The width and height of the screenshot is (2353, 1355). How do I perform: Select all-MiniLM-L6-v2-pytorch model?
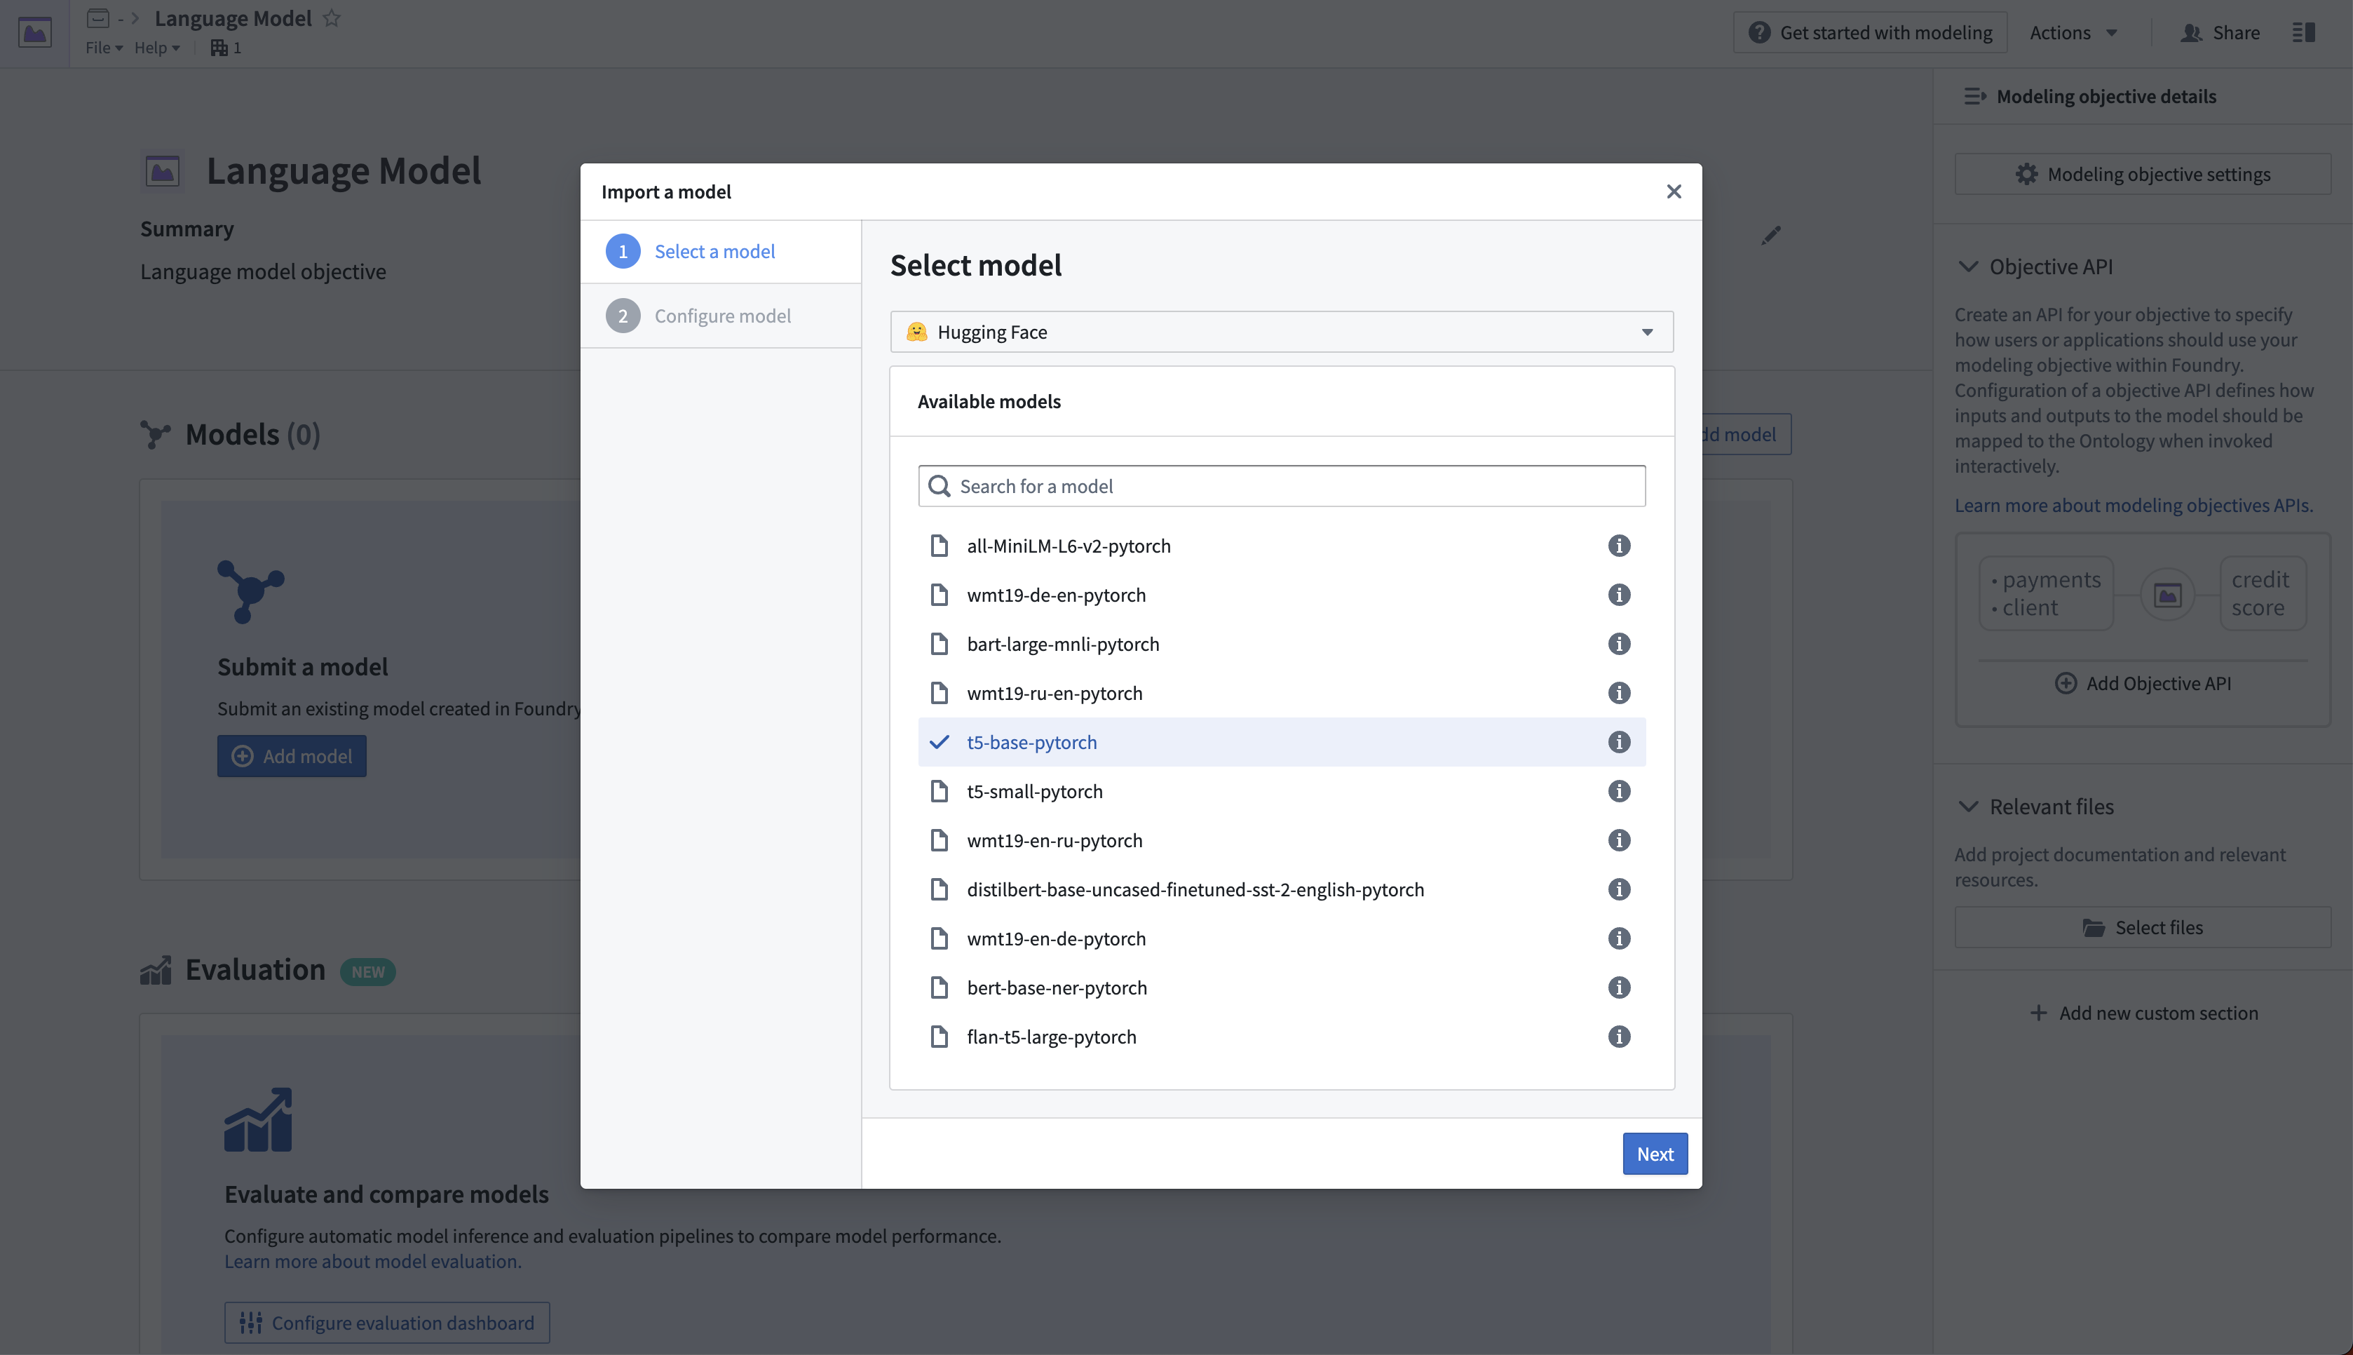coord(1282,546)
